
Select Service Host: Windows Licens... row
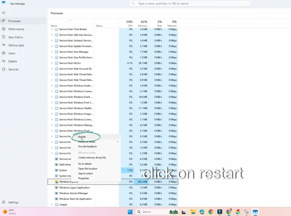[x=113, y=120]
